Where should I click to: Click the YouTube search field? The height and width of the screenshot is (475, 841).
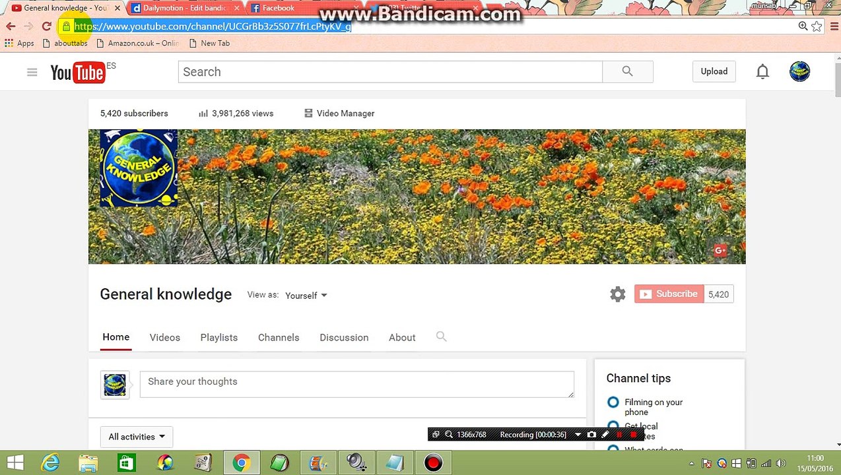click(x=390, y=71)
